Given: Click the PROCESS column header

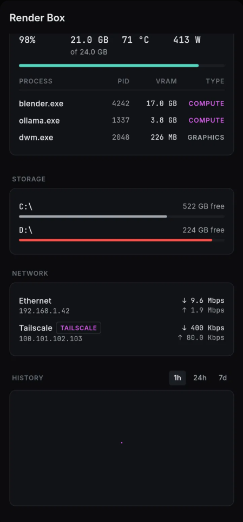Looking at the screenshot, I should [36, 81].
